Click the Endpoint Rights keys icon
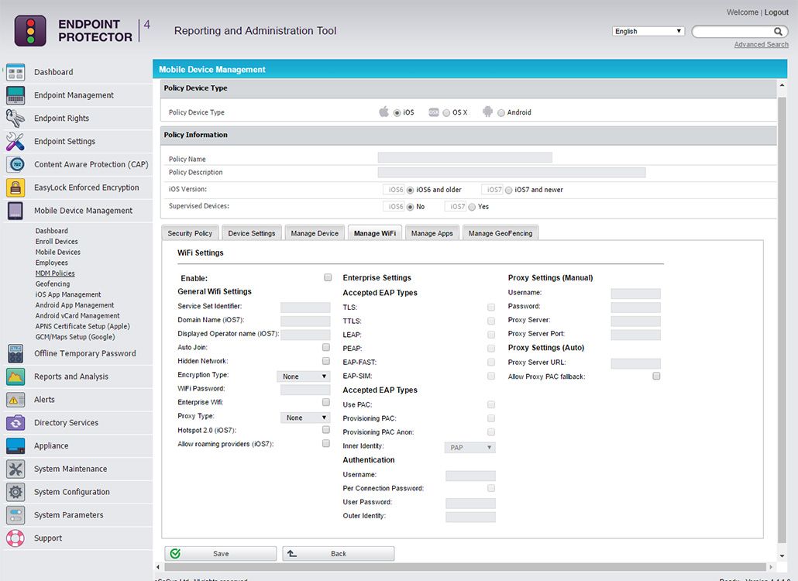 tap(15, 118)
